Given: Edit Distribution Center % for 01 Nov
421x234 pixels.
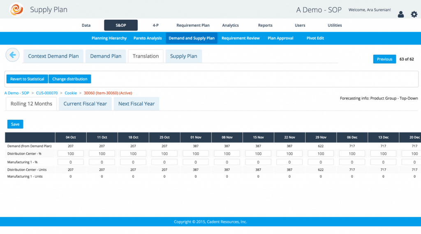Looking at the screenshot, I should point(196,154).
